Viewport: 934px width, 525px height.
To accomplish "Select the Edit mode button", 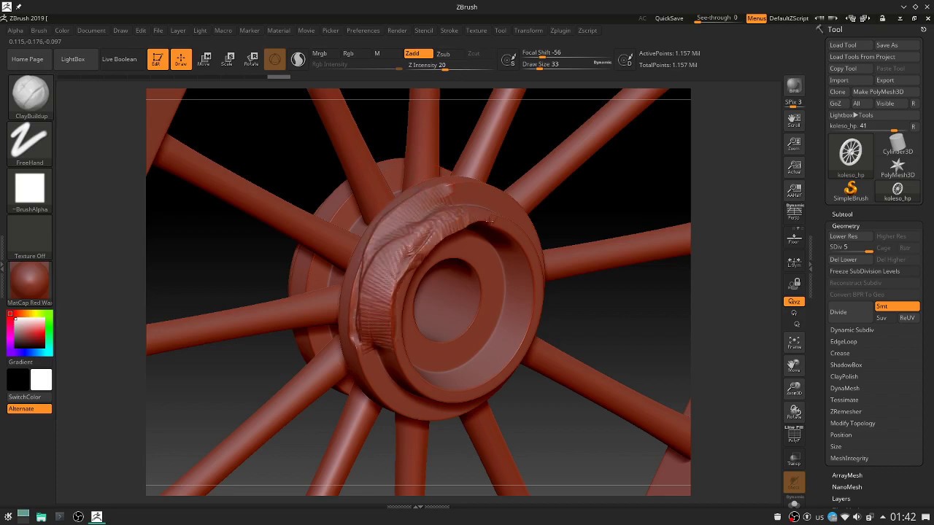I will (156, 59).
